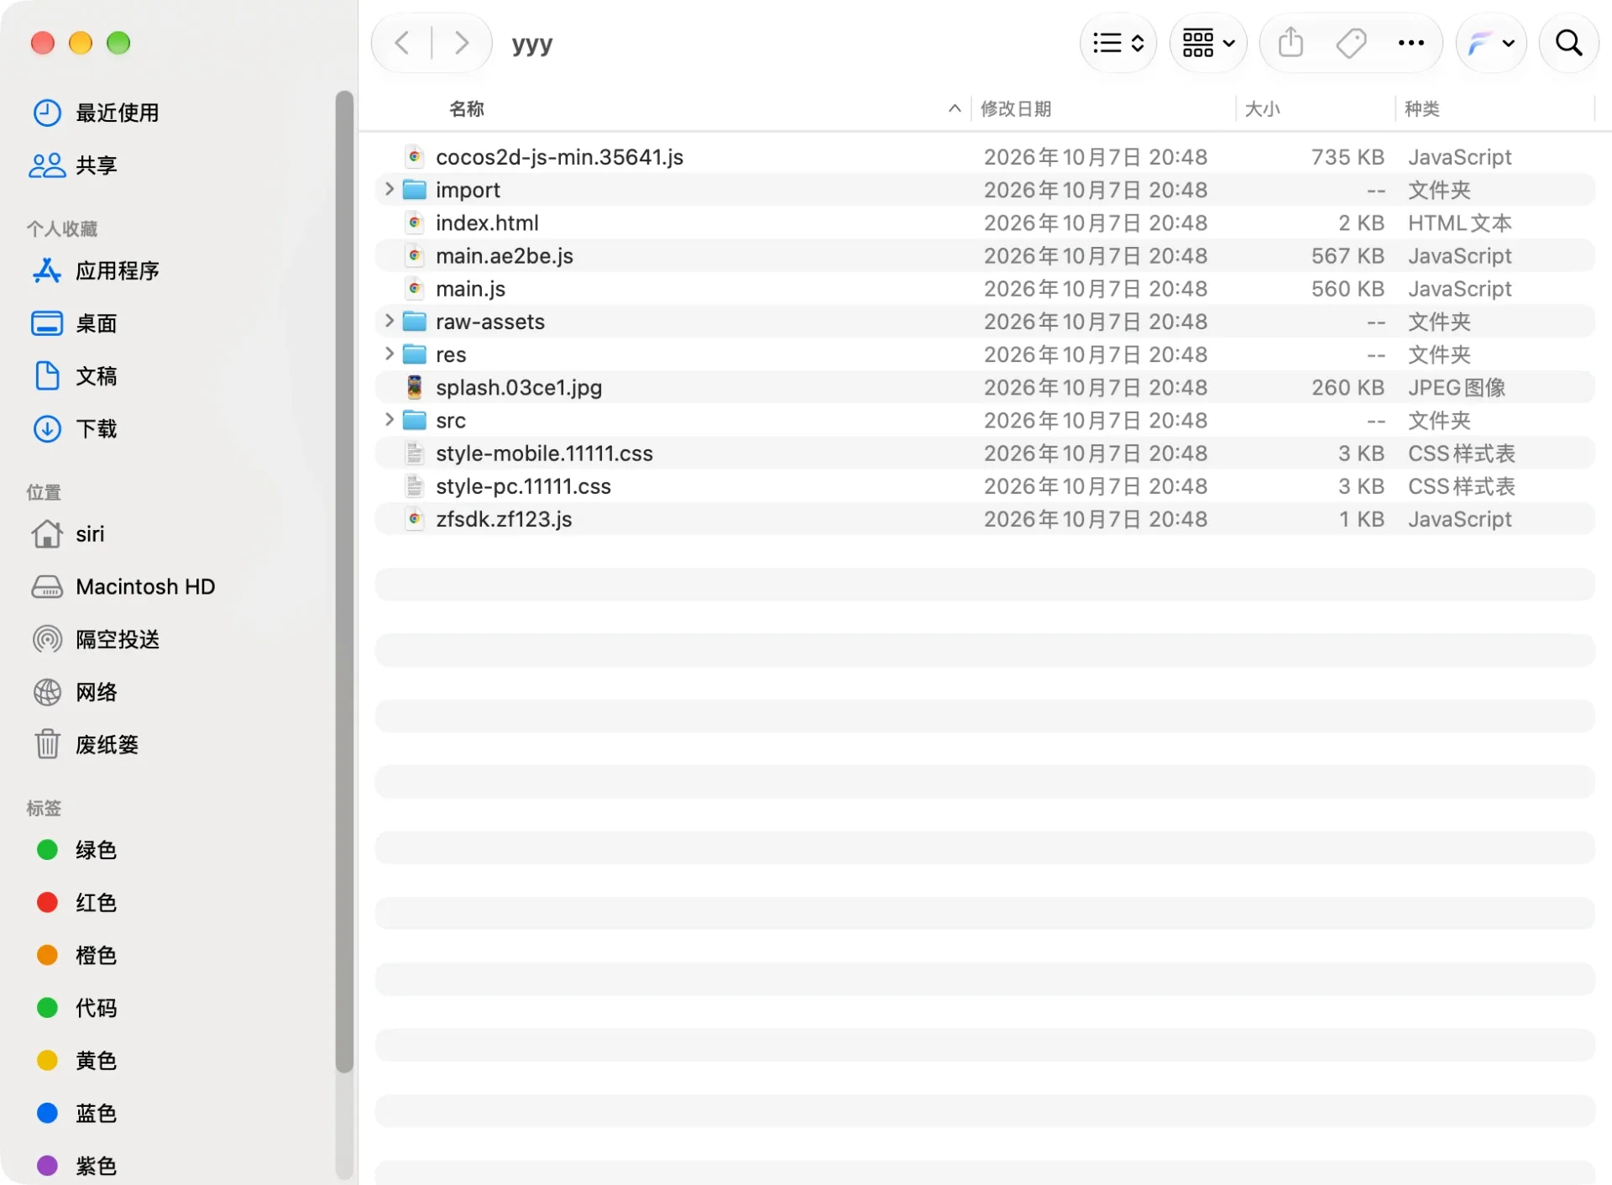Open the Trash 废纸篓 sidebar item
This screenshot has height=1185, width=1612.
86,744
